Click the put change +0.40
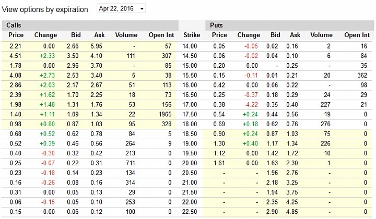 pos(250,143)
